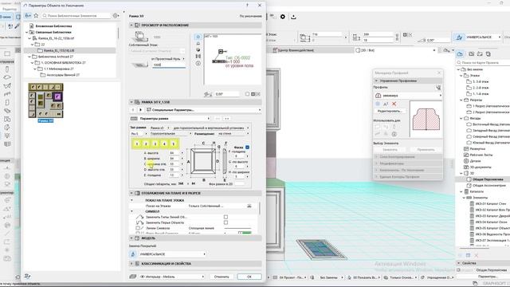
Task: Click the mirror preview icon
Action: pyautogui.click(x=198, y=57)
